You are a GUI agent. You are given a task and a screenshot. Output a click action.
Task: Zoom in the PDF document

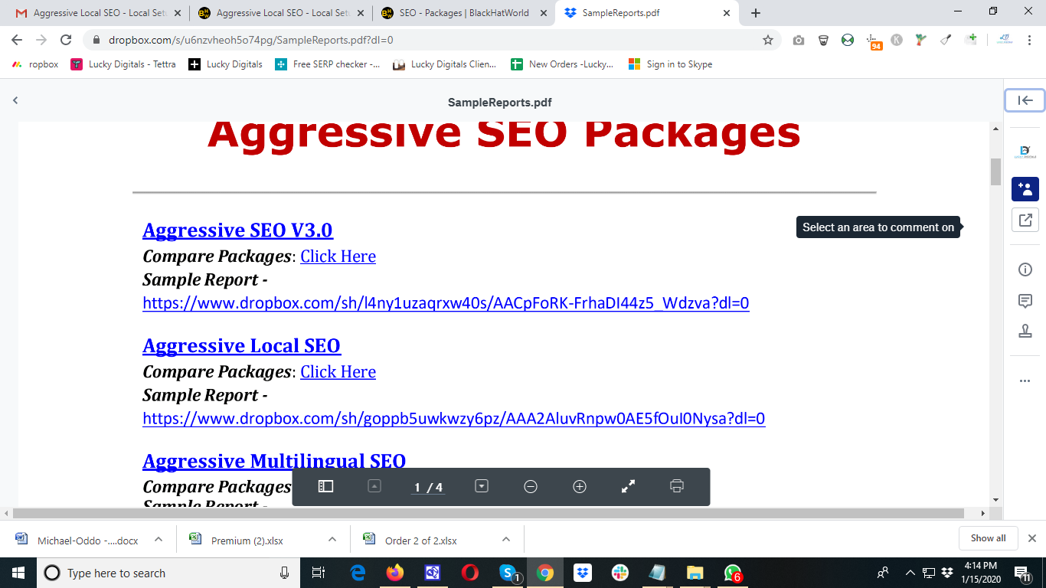580,486
